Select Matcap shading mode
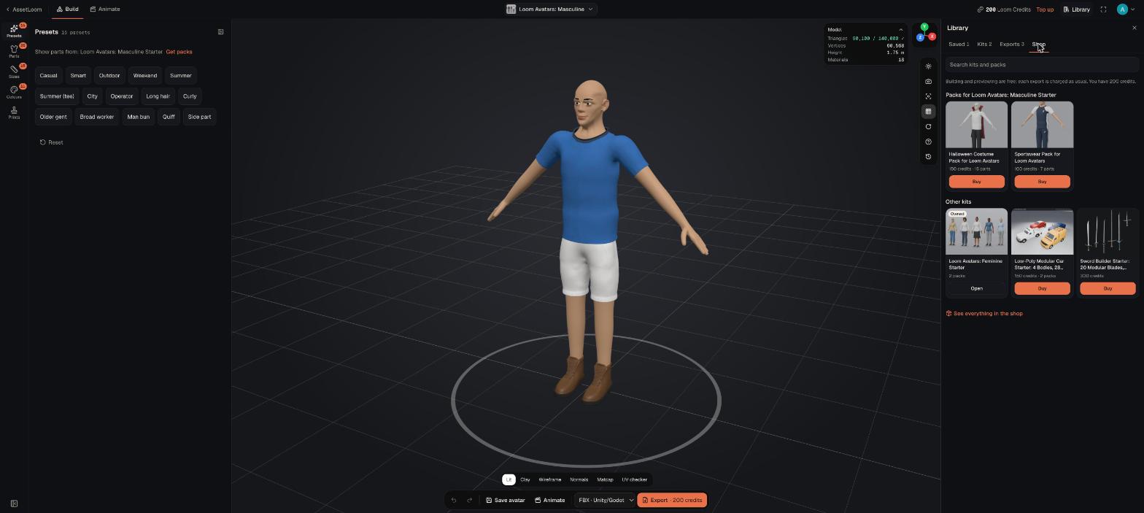The width and height of the screenshot is (1144, 513). tap(605, 479)
